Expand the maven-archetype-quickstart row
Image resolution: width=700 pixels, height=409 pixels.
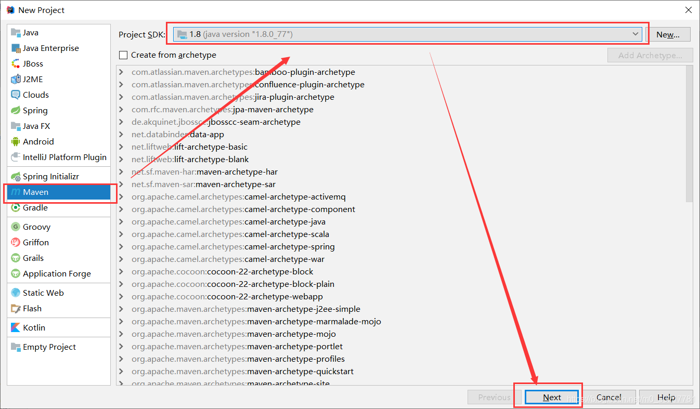tap(121, 372)
